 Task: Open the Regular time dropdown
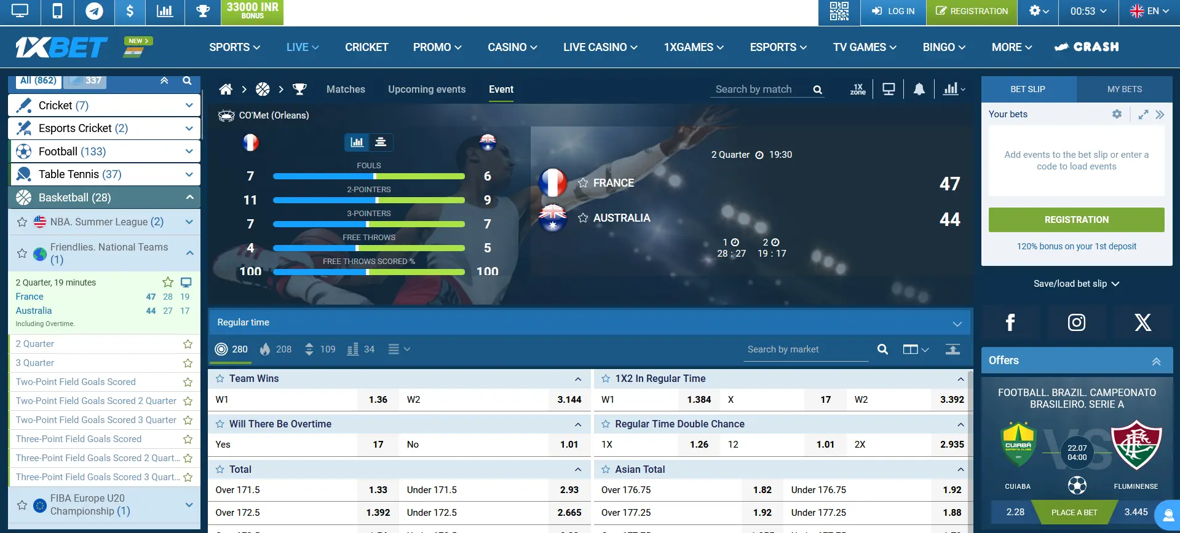tap(589, 322)
